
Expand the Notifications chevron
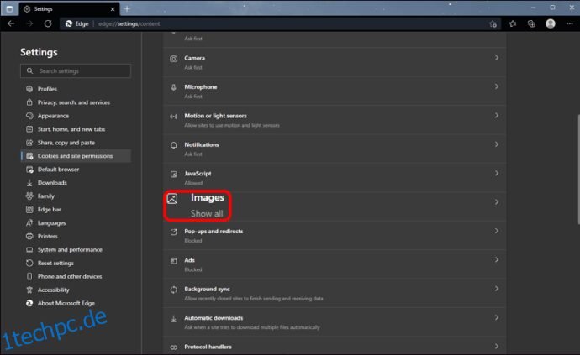coord(497,144)
